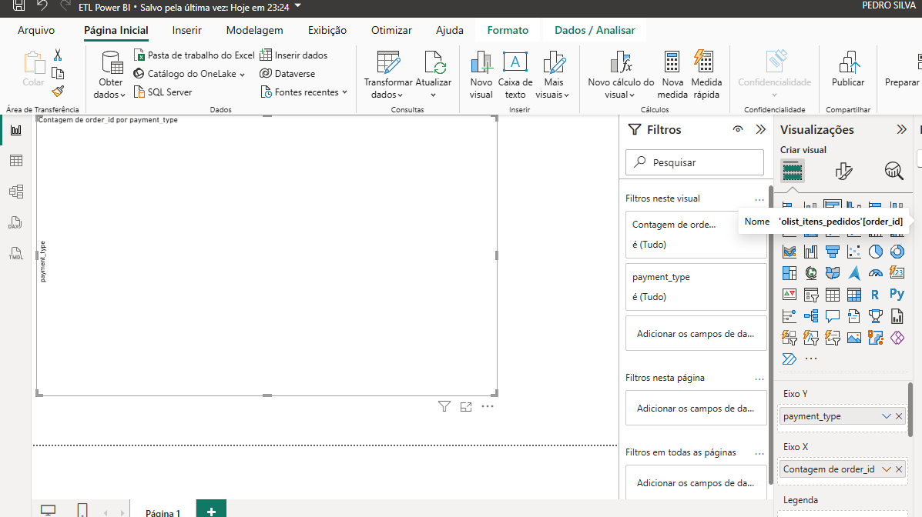This screenshot has width=922, height=517.
Task: Switch to the mobile layout toggle
Action: (82, 510)
